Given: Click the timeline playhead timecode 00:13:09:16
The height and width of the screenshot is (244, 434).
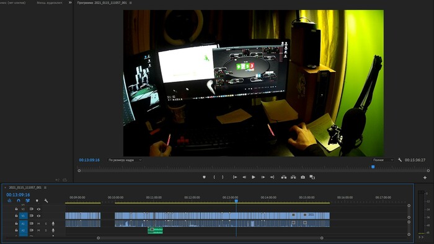Looking at the screenshot, I should 18,194.
